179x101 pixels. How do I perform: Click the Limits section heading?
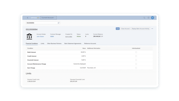28,73
